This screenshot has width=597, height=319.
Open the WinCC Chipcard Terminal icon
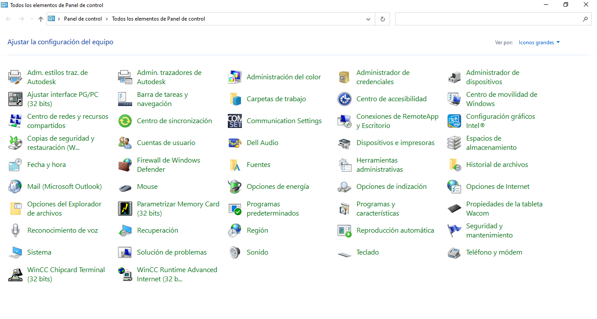point(15,274)
